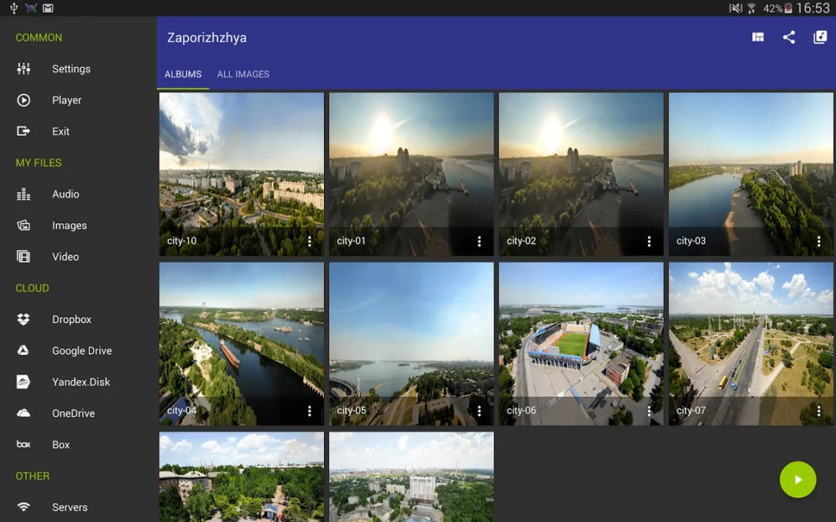The width and height of the screenshot is (836, 522).
Task: Show more options for city-07
Action: (818, 411)
